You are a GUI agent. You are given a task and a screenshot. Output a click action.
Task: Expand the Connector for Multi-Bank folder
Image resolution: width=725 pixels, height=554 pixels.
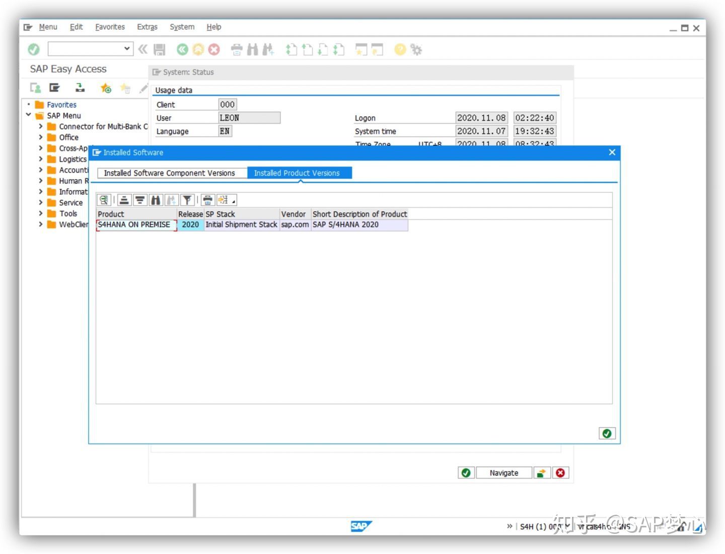point(41,126)
